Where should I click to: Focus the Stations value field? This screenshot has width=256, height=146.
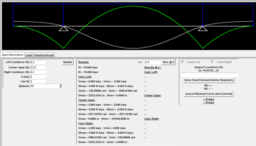pos(45,86)
